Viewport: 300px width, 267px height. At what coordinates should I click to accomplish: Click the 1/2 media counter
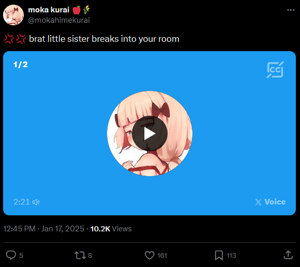click(21, 65)
